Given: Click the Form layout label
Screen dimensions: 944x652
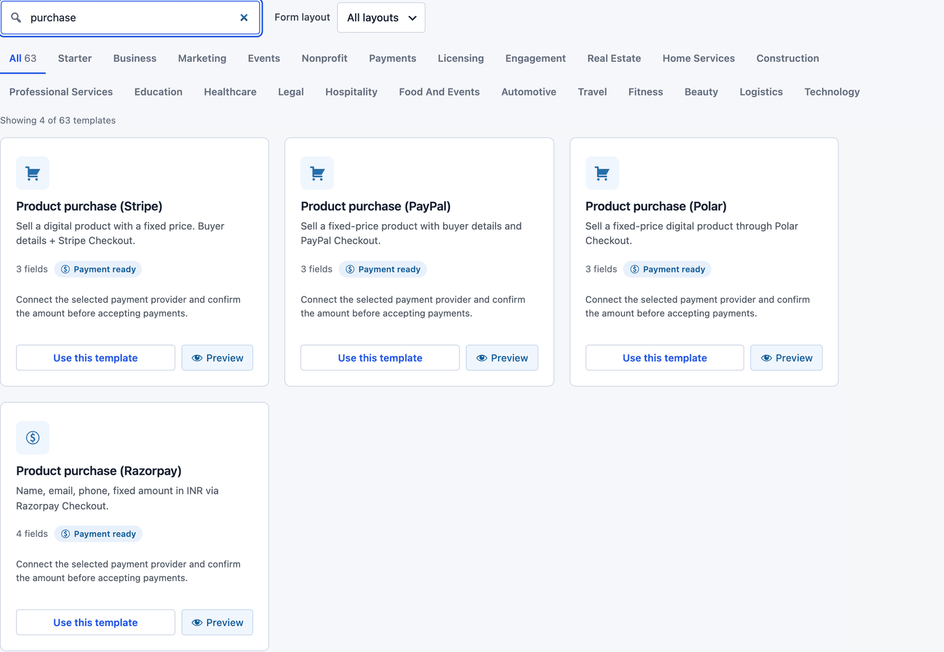Looking at the screenshot, I should pos(302,18).
